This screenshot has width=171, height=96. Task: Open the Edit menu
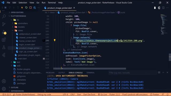(x=14, y=3)
